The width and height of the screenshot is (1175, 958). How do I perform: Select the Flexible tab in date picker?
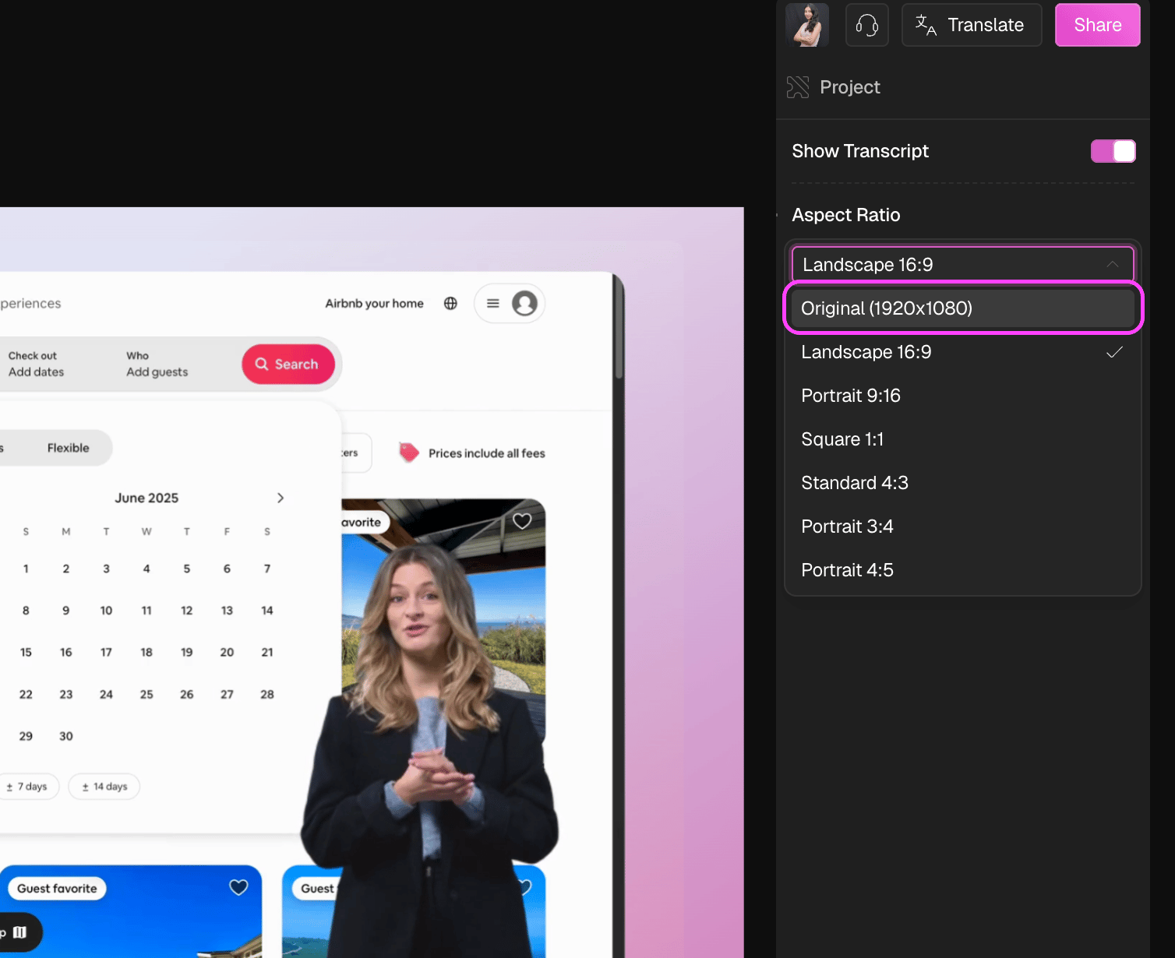pyautogui.click(x=69, y=448)
